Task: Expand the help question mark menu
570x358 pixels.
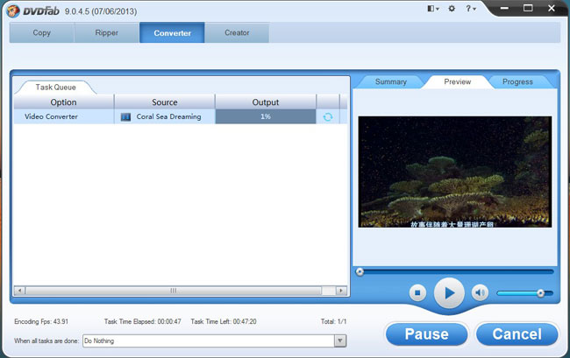Action: click(471, 9)
